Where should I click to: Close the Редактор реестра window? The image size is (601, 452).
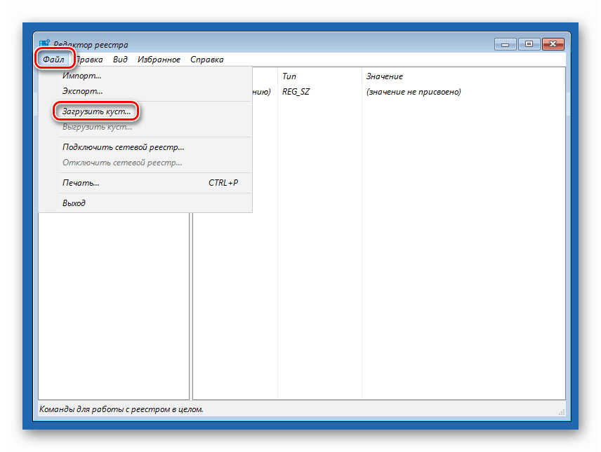pos(553,44)
